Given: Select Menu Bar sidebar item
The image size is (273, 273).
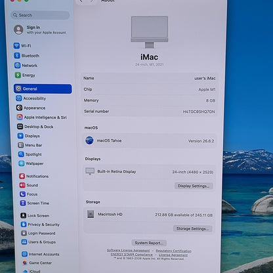Looking at the screenshot, I should (x=30, y=145).
